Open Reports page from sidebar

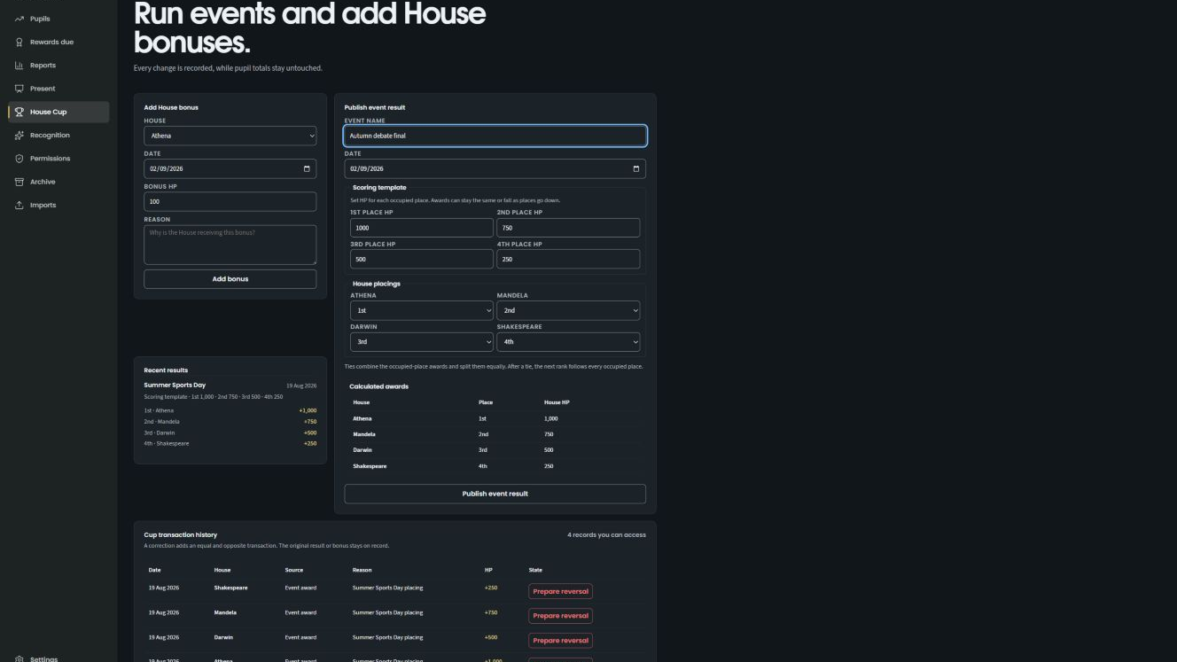58,66
